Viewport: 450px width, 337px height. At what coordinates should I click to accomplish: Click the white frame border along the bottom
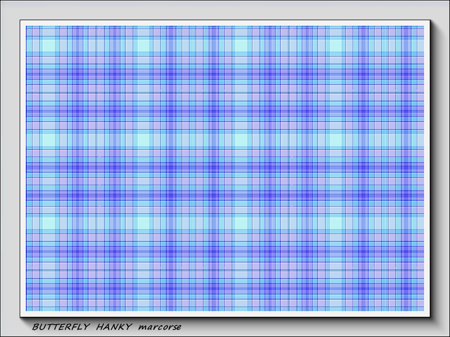[x=225, y=314]
